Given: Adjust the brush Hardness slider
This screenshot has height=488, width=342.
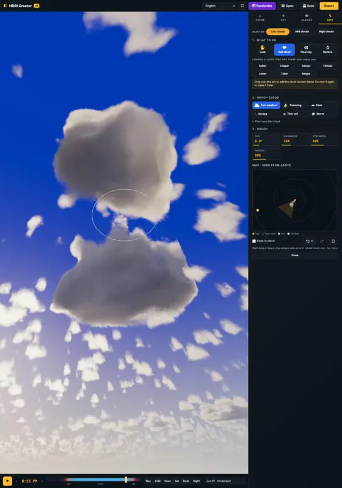Looking at the screenshot, I should (294, 139).
